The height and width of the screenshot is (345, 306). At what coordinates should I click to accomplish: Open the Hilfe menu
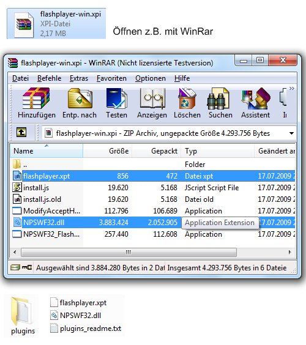(182, 78)
